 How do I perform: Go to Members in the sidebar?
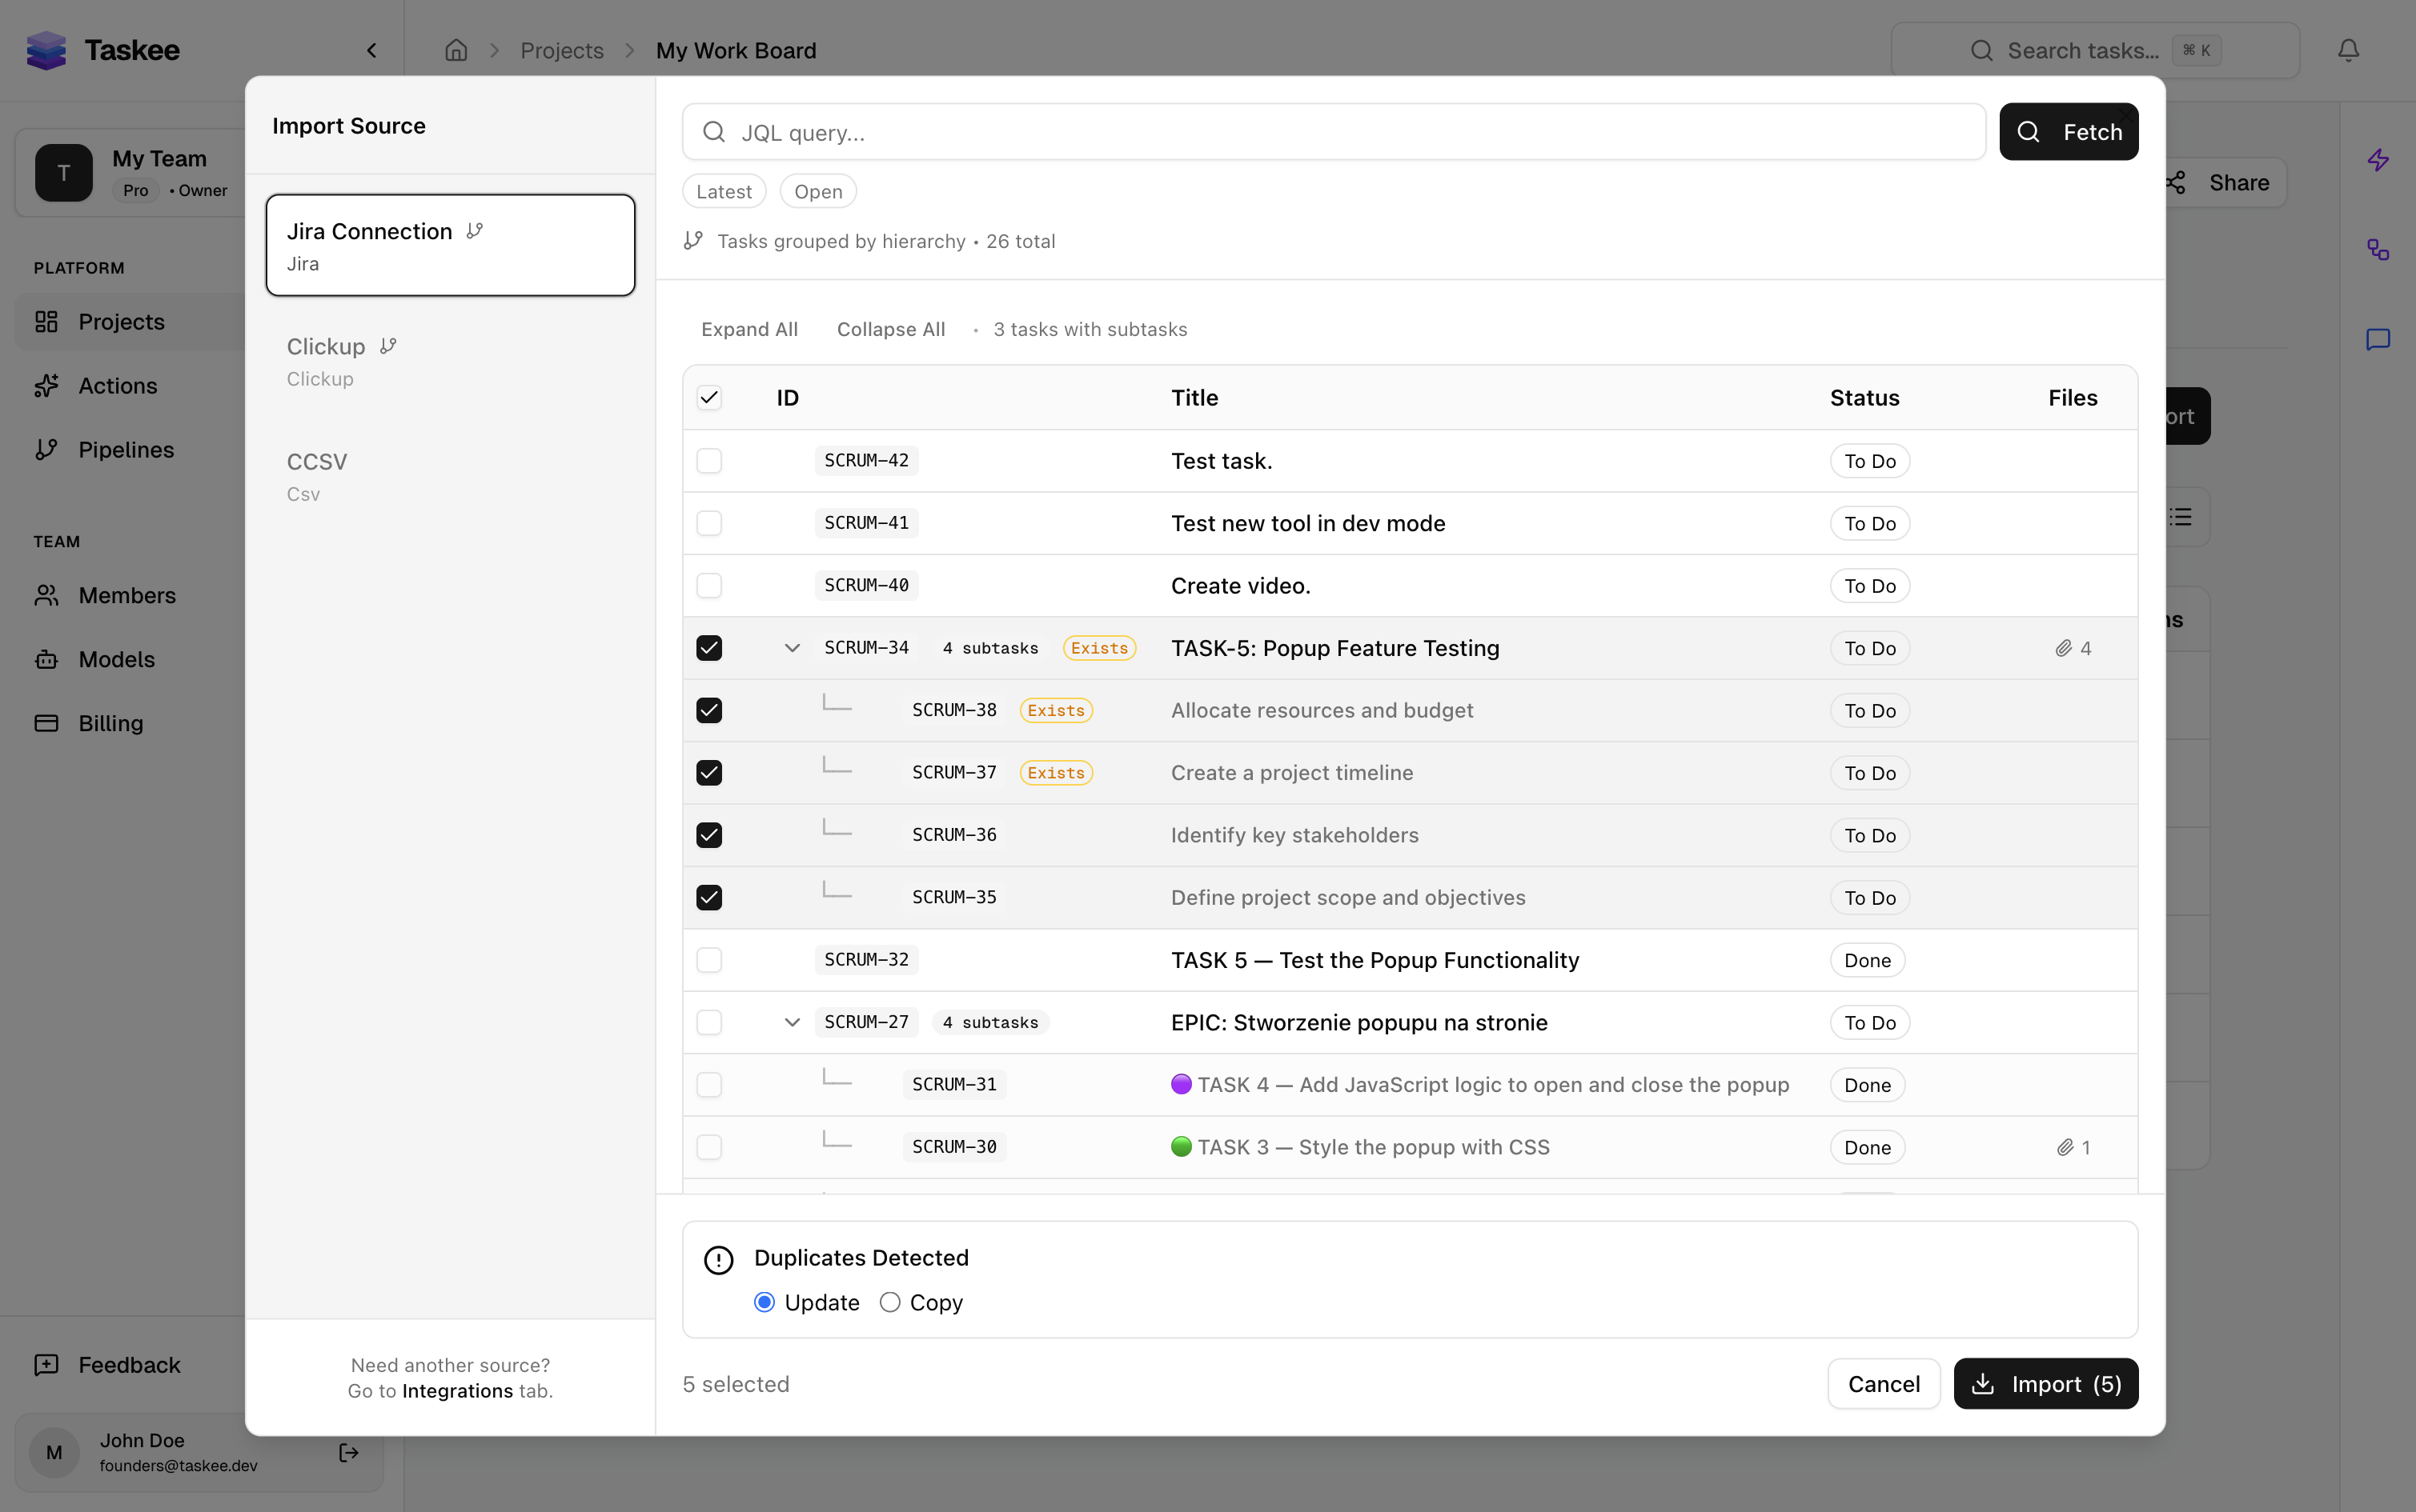pyautogui.click(x=127, y=595)
